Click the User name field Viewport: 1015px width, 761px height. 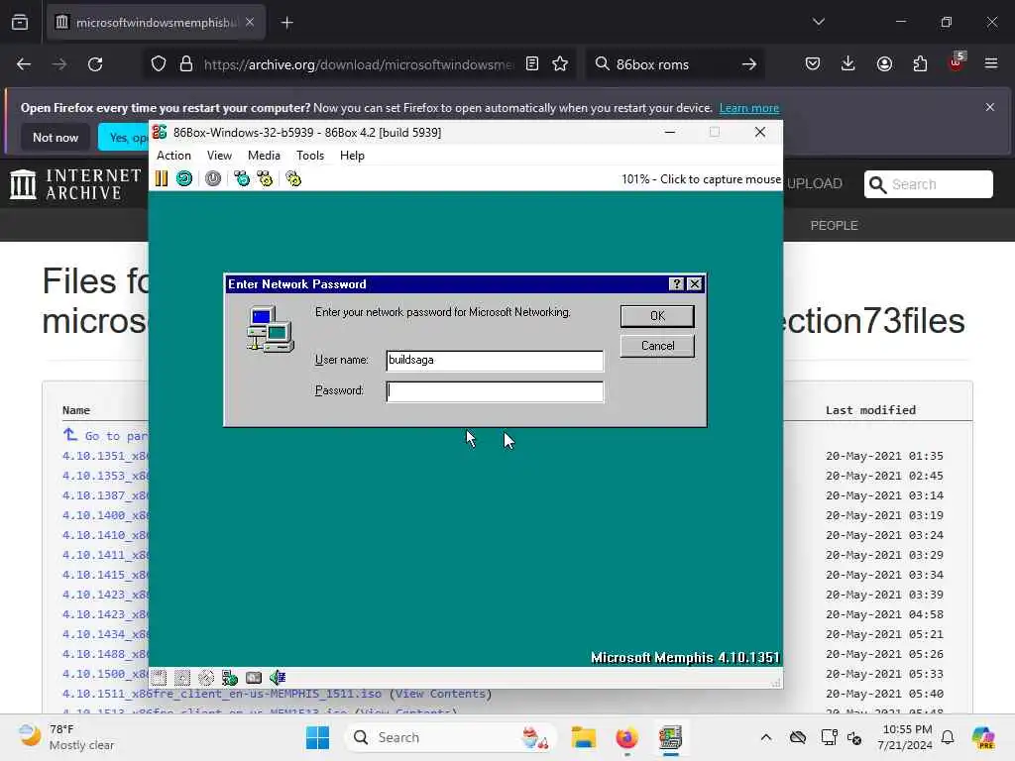pyautogui.click(x=495, y=361)
